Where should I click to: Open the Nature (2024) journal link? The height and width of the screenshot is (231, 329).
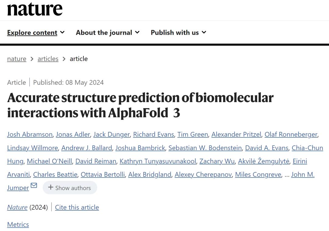click(17, 207)
